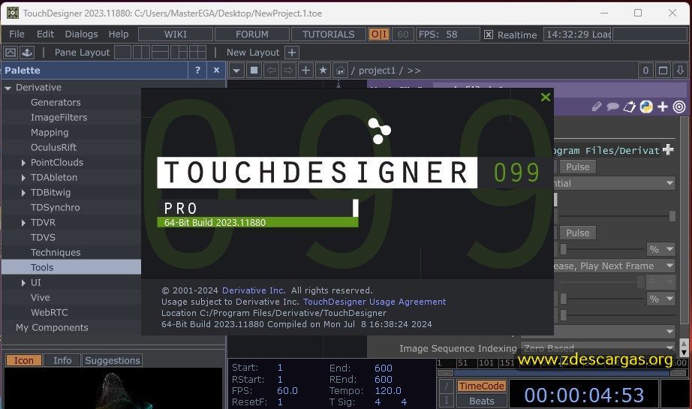
Task: Choose the top/bottom split pane layout
Action: pyautogui.click(x=160, y=53)
